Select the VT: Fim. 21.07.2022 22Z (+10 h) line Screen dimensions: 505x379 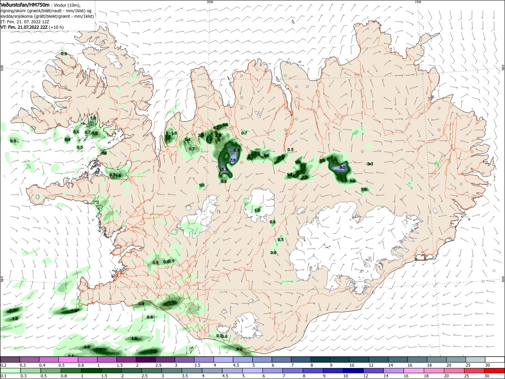click(32, 27)
